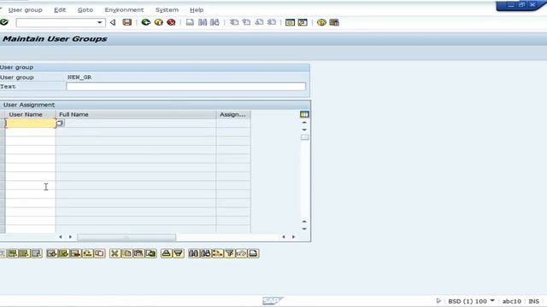The height and width of the screenshot is (307, 547).
Task: Click the Copy icon right of scissors
Action: (126, 253)
